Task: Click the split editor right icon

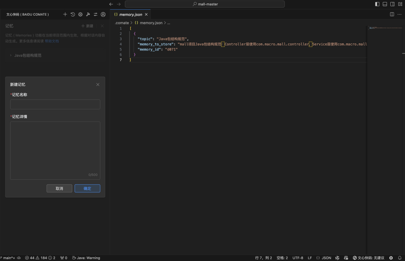Action: pos(392,14)
